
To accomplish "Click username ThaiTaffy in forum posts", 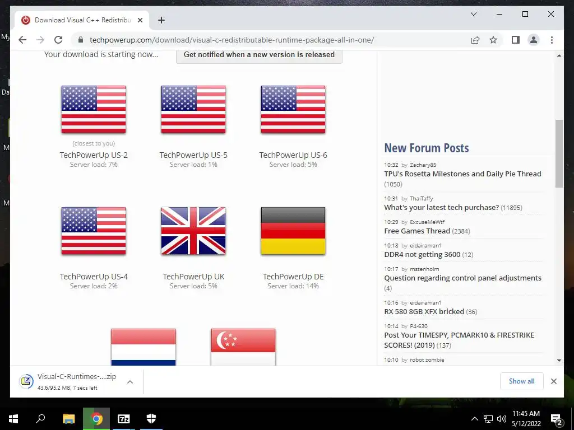I will [421, 199].
